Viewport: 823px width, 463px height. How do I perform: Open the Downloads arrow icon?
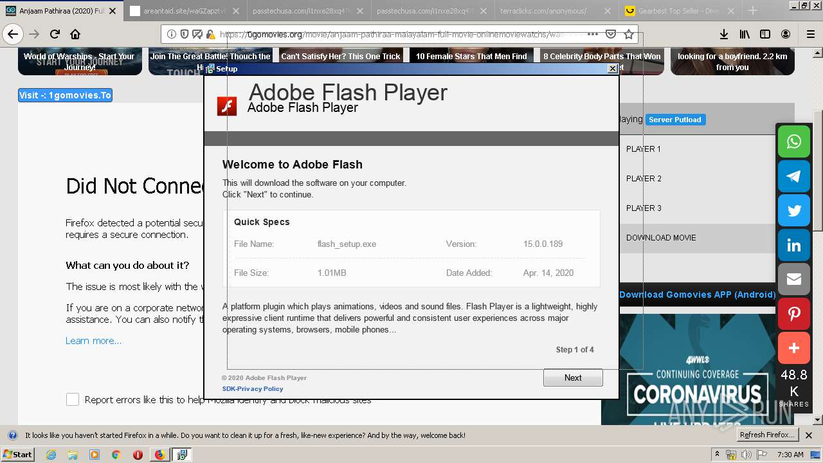(723, 34)
